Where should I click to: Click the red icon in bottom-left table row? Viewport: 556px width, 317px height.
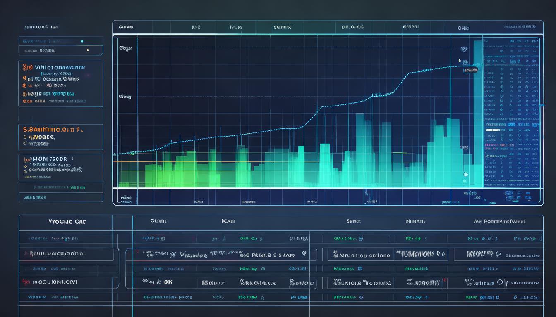point(26,282)
